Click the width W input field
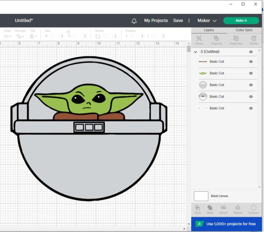 tap(55, 36)
